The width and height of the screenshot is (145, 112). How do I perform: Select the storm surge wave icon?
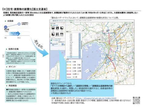(x=62, y=28)
